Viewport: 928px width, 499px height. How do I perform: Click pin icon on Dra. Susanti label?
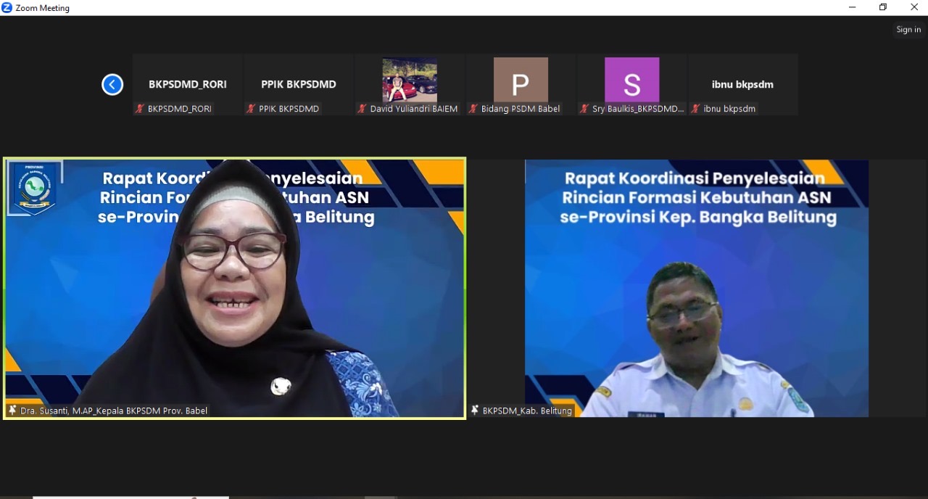coord(12,411)
